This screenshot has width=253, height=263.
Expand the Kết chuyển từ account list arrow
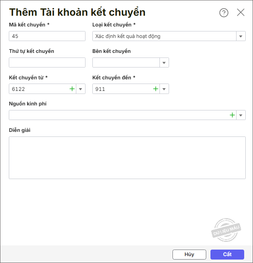(x=80, y=89)
